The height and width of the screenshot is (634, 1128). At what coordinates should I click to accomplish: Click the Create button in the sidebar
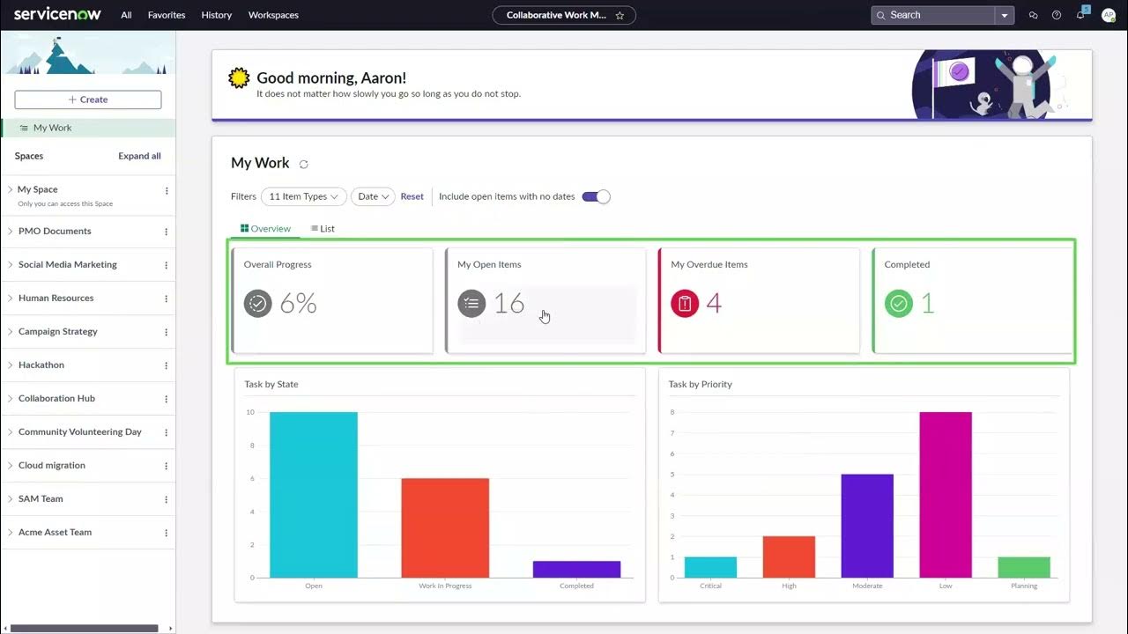point(87,99)
